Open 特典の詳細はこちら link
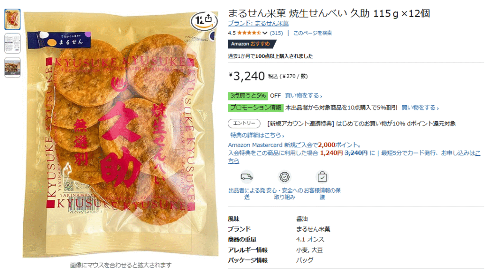Image resolution: width=486 pixels, height=269 pixels. [257, 135]
